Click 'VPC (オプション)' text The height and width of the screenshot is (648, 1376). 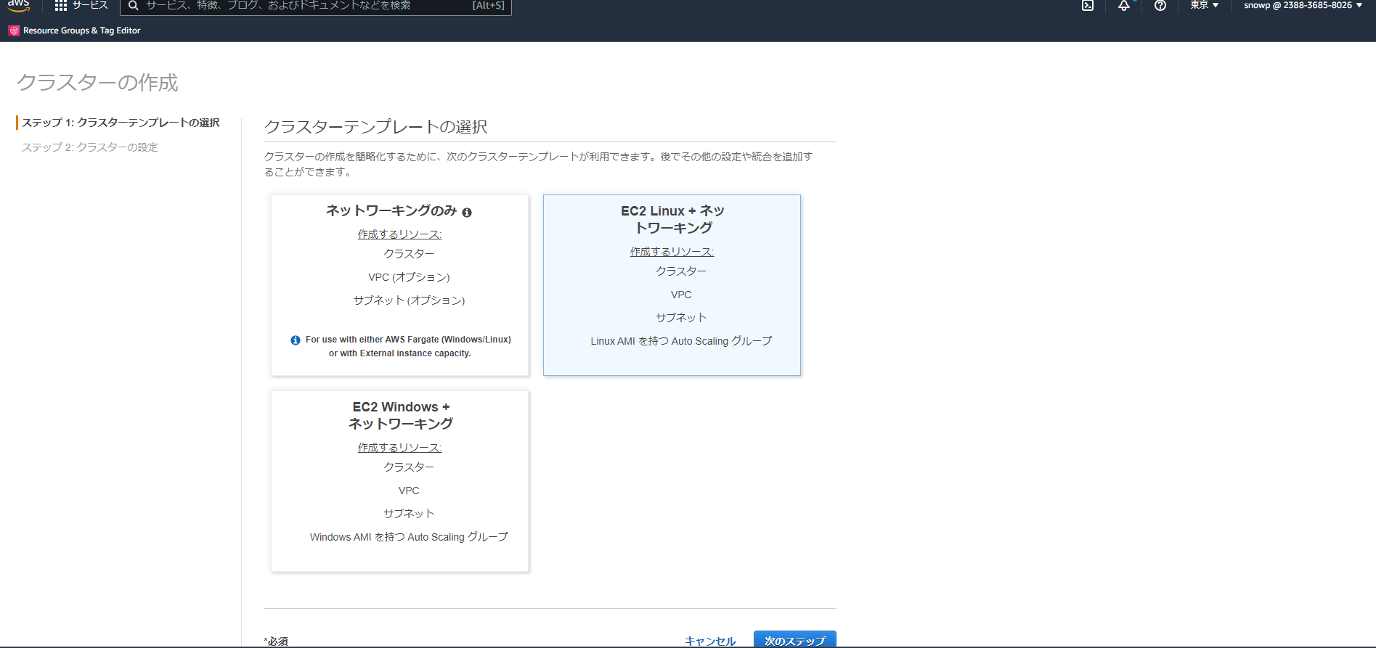tap(409, 277)
